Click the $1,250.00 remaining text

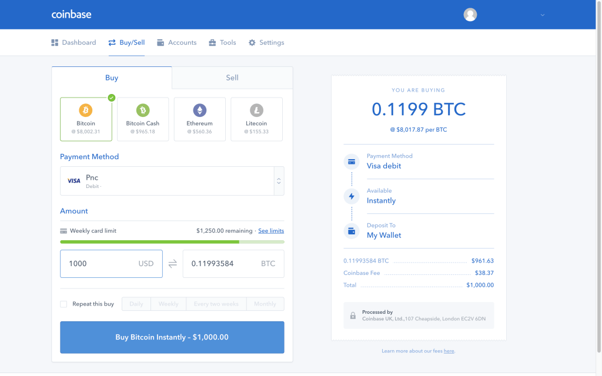click(224, 231)
